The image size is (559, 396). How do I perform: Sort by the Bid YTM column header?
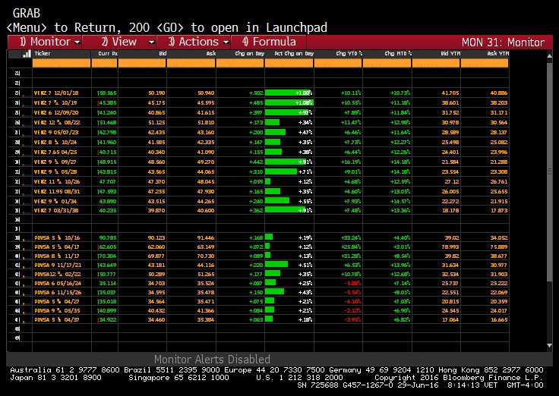tap(450, 54)
